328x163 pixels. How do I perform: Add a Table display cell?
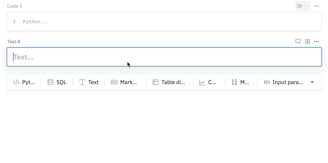tap(169, 82)
